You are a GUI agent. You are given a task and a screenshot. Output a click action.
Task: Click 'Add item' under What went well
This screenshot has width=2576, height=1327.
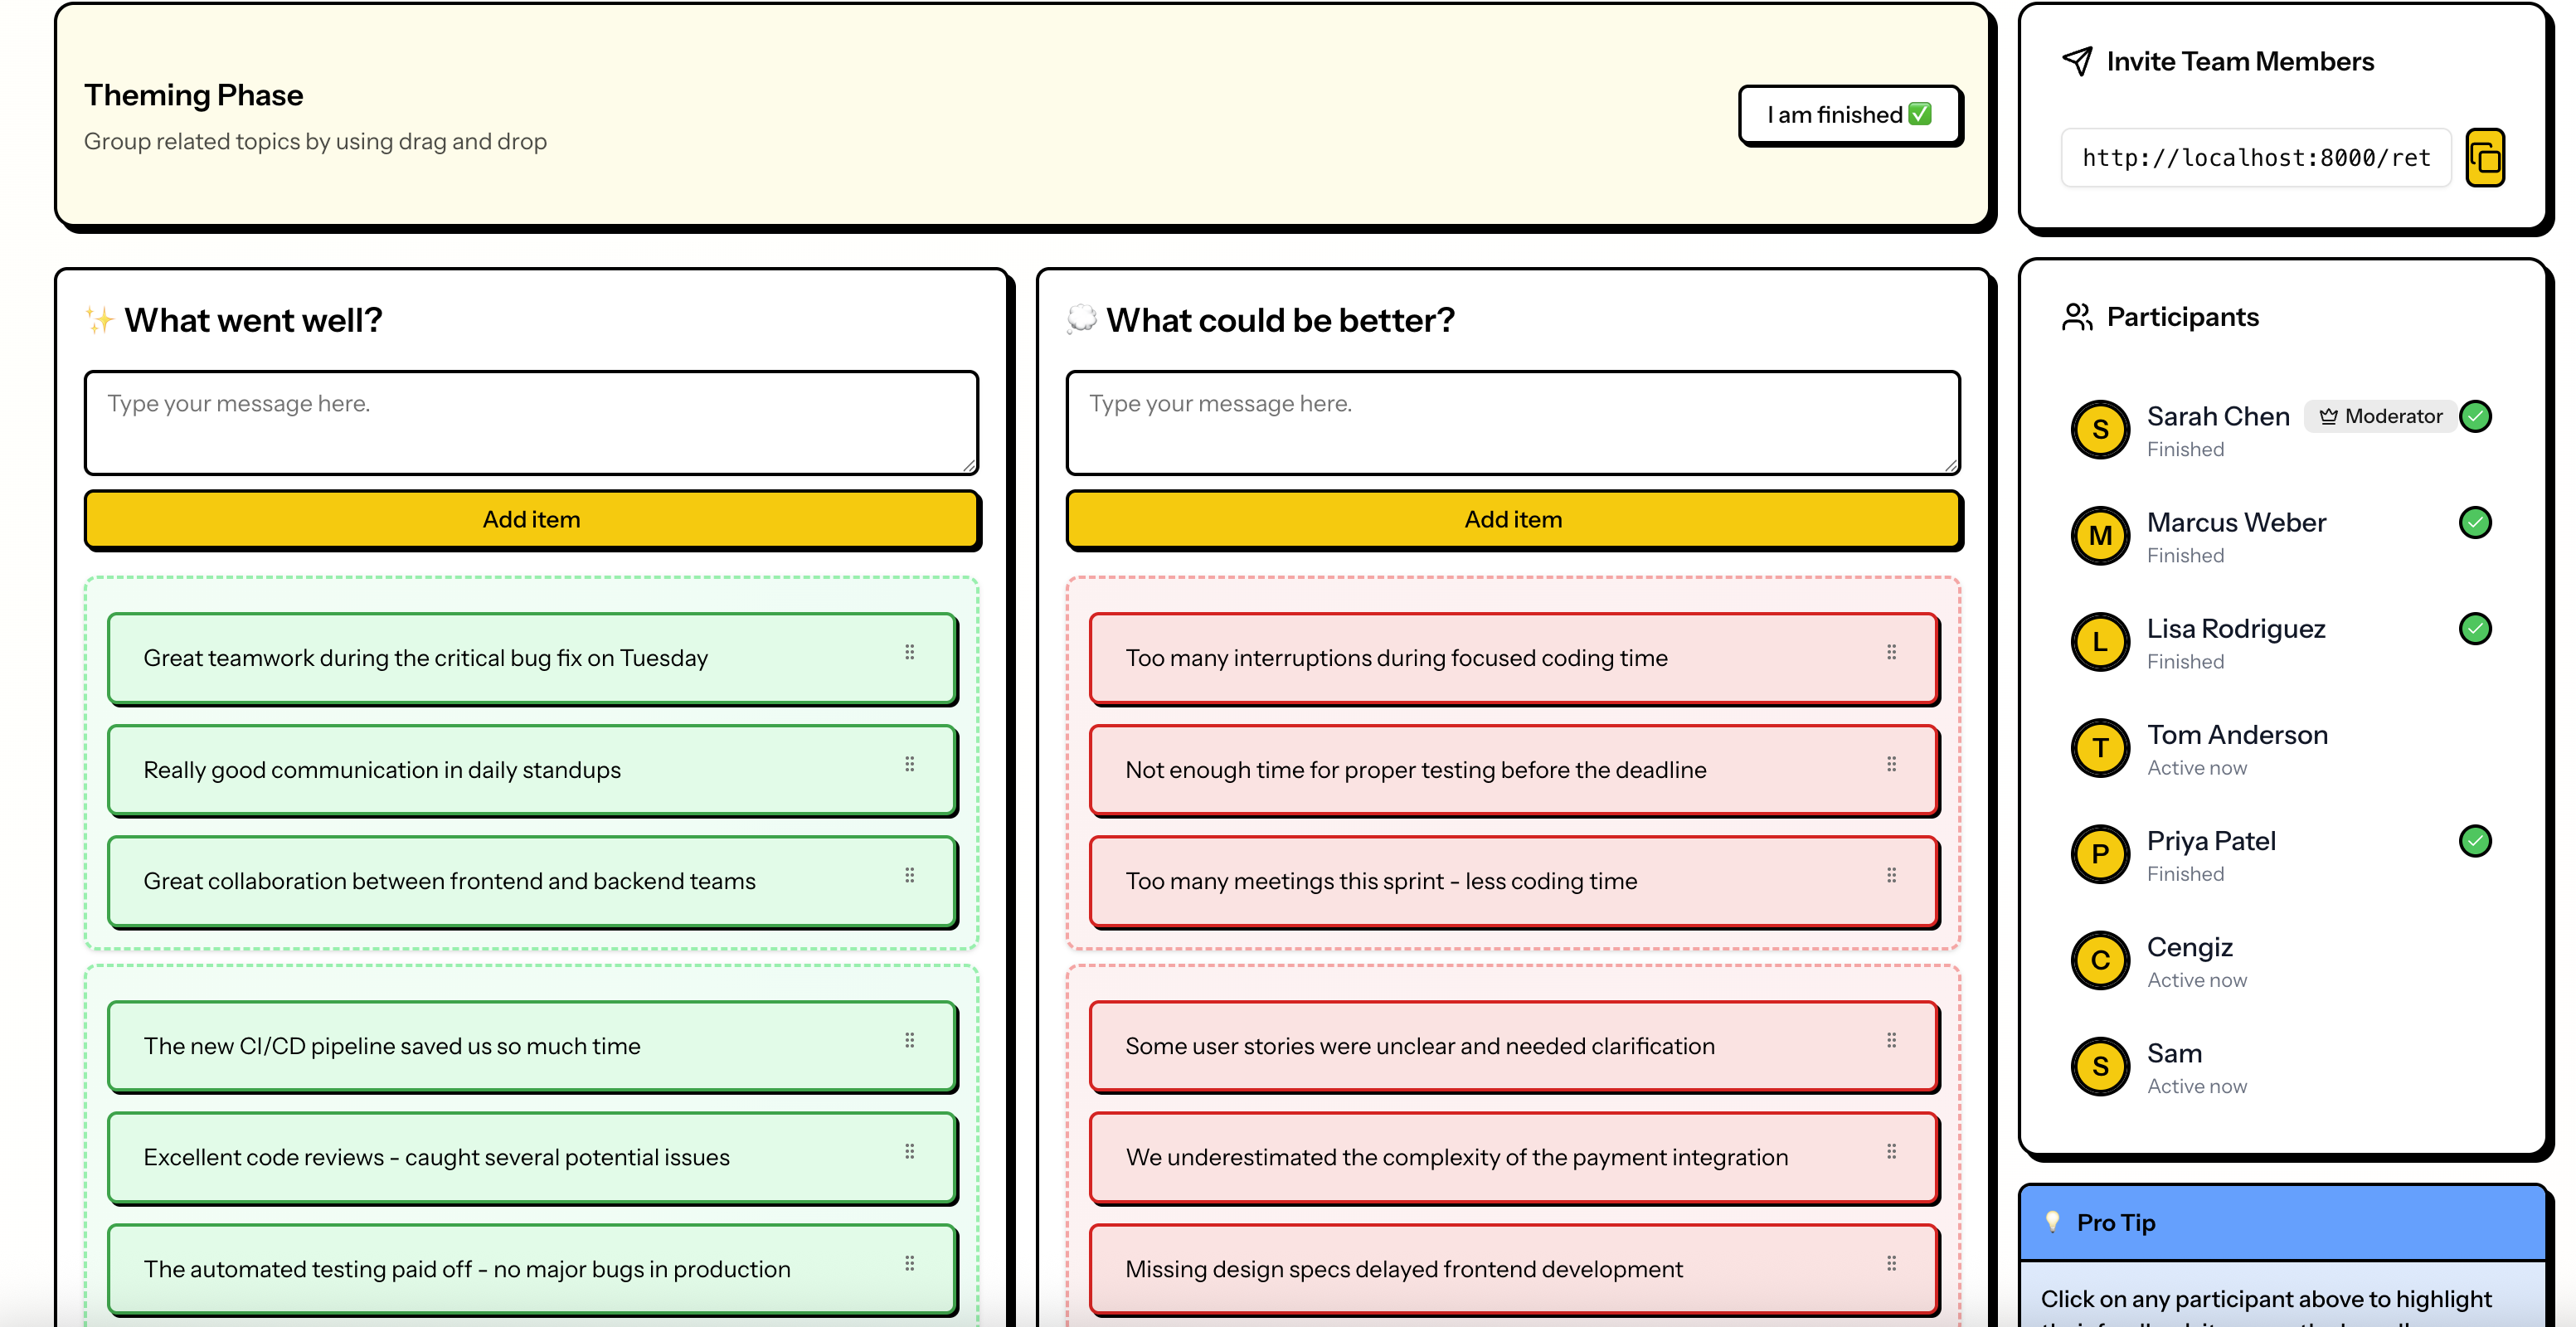point(531,519)
